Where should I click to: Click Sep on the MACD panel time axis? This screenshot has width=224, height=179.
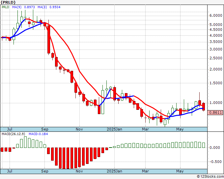point(45,171)
